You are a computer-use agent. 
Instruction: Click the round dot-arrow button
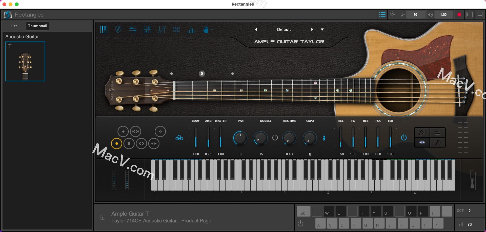click(160, 132)
